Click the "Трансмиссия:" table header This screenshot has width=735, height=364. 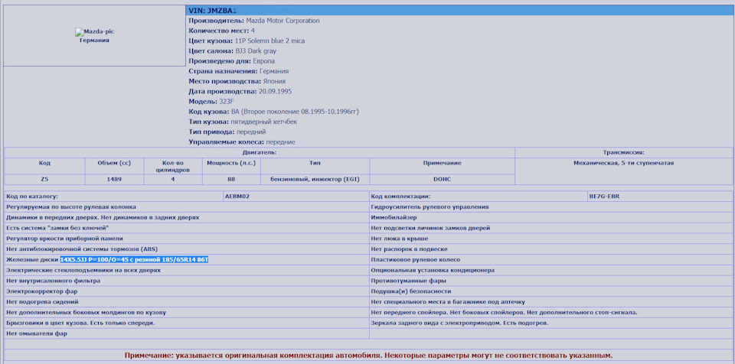tap(624, 153)
